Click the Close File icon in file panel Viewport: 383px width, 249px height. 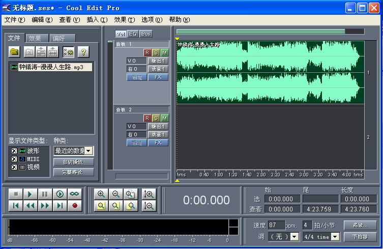[x=30, y=52]
